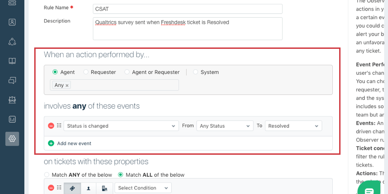388x194 pixels.
Task: Open the Select Condition dropdown
Action: tap(143, 188)
